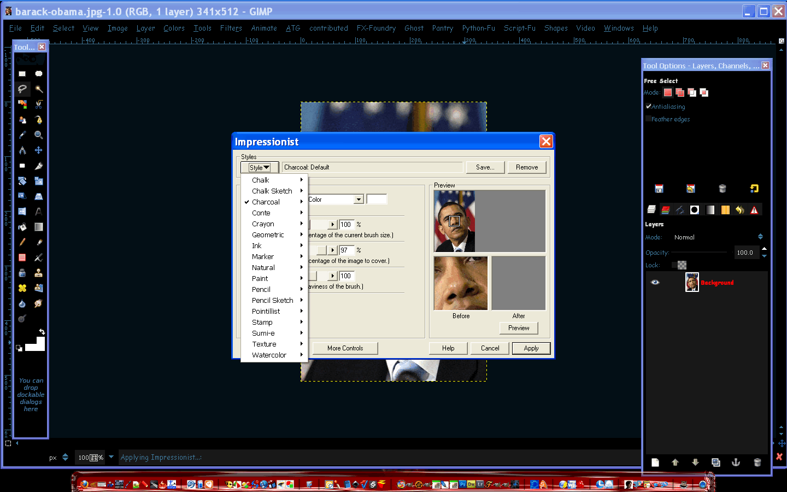The image size is (787, 492).
Task: Choose Intersect with selection mode
Action: tap(704, 92)
